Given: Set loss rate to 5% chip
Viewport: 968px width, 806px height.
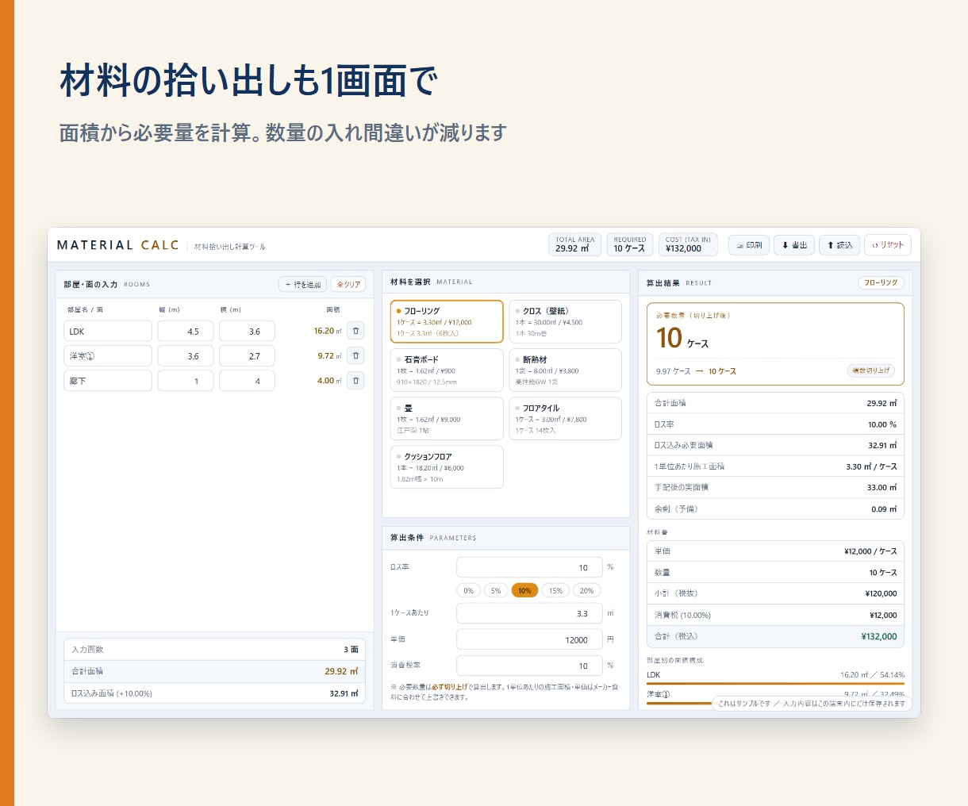Looking at the screenshot, I should (x=496, y=590).
